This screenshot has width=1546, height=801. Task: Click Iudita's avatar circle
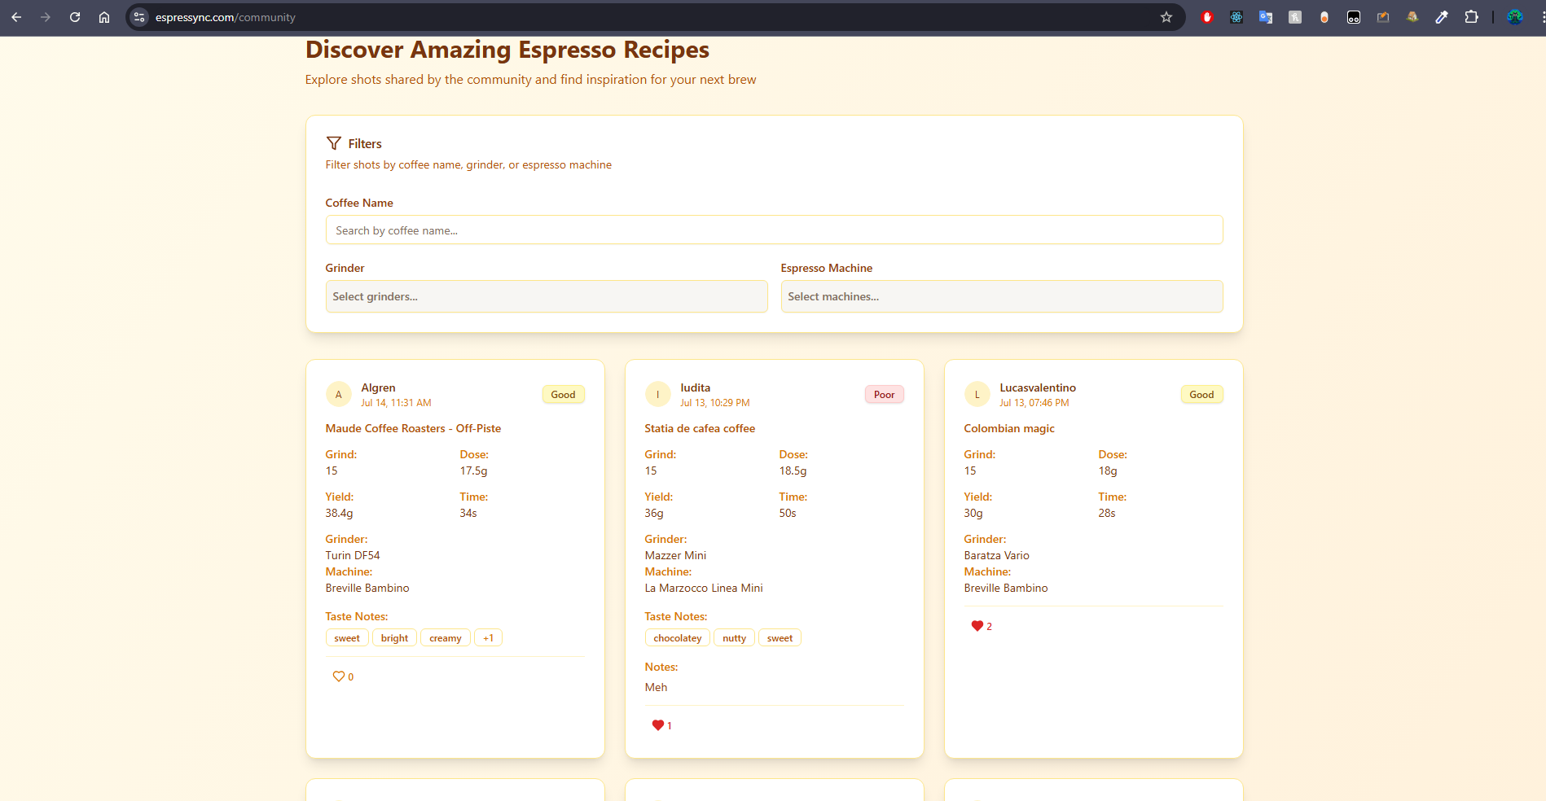[x=658, y=395]
